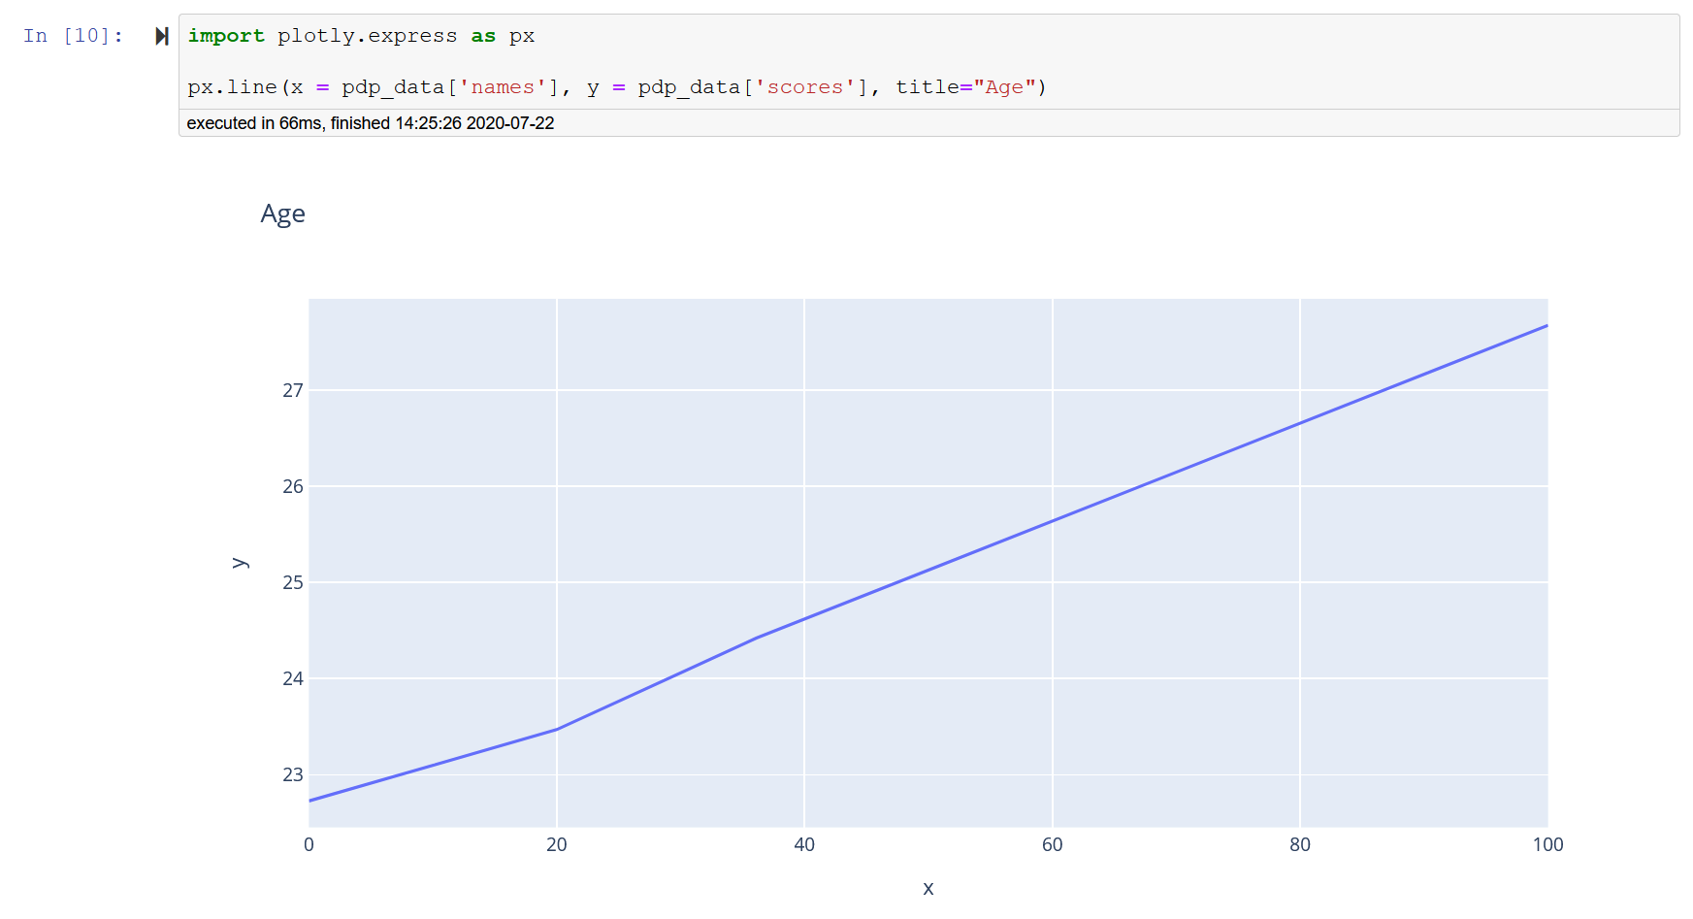Select the chart title "Age"

[282, 213]
